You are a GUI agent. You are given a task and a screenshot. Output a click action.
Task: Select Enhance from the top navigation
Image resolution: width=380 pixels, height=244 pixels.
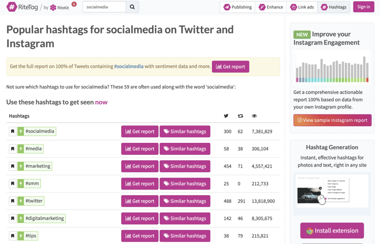click(271, 7)
